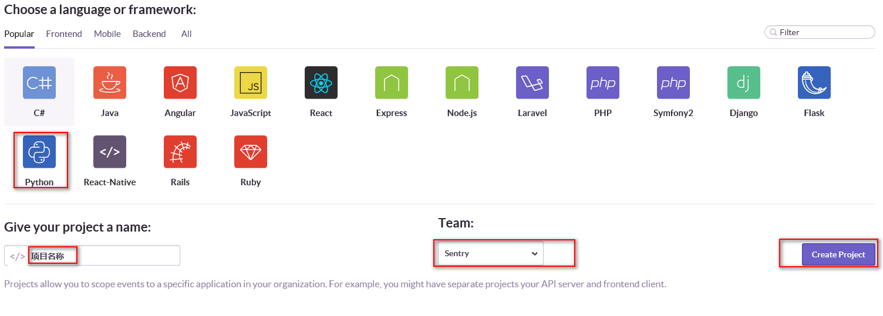Switch to the Mobile tab

[107, 34]
